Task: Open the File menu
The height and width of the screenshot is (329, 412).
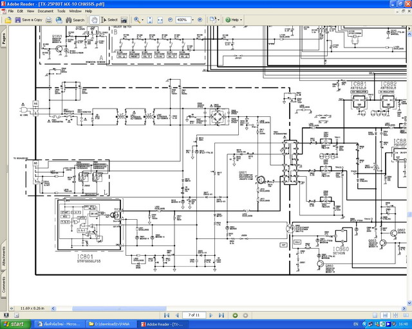Action: [11, 12]
